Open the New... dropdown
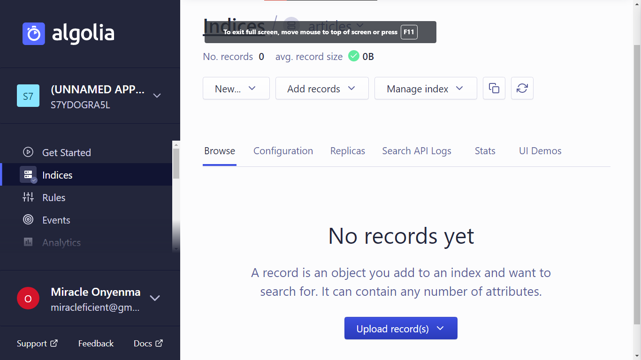The width and height of the screenshot is (641, 360). click(236, 88)
